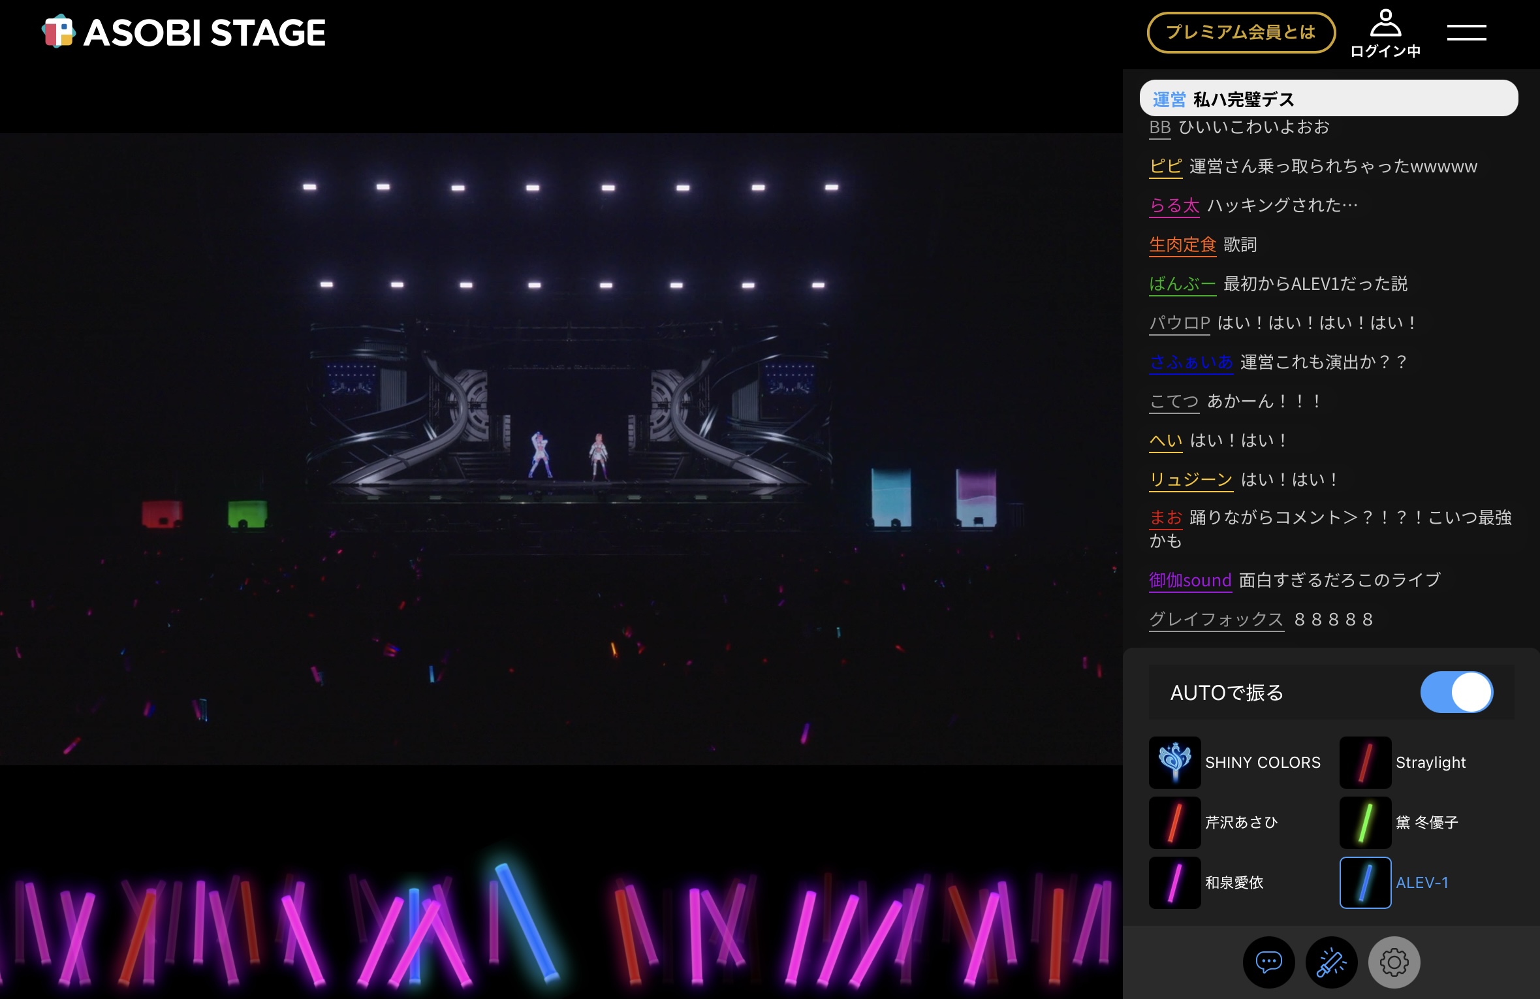This screenshot has height=999, width=1540.
Task: Click username グレイフォックス in chat
Action: pos(1216,619)
